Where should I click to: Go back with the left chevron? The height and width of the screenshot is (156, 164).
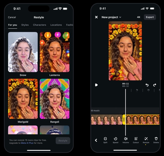[96, 140]
